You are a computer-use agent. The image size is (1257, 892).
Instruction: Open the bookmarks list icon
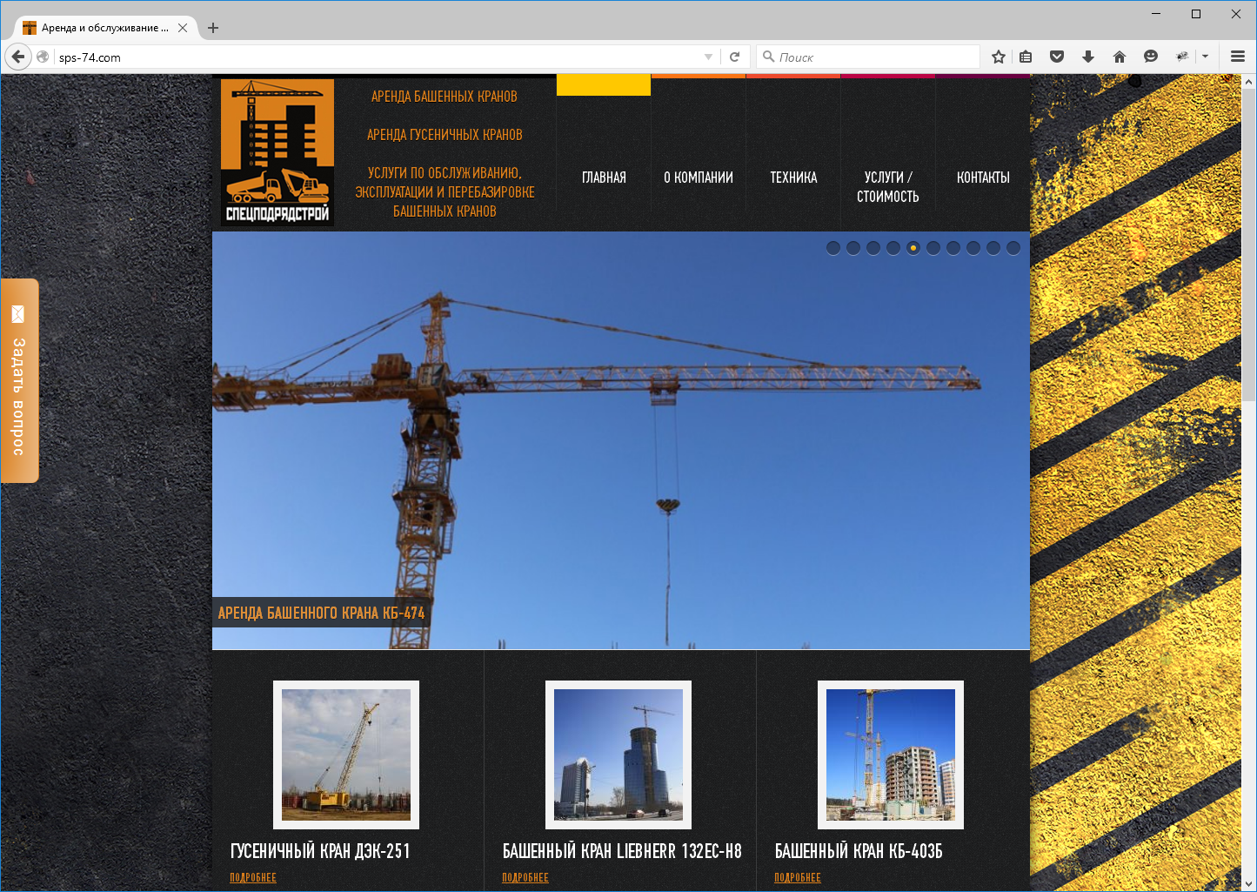[1026, 57]
